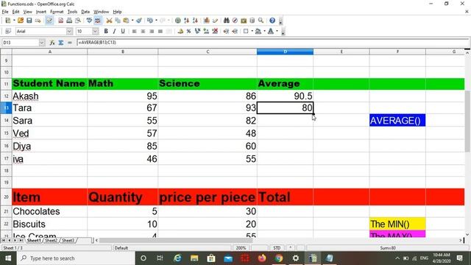Paste using the clipboard icon

tap(126, 21)
